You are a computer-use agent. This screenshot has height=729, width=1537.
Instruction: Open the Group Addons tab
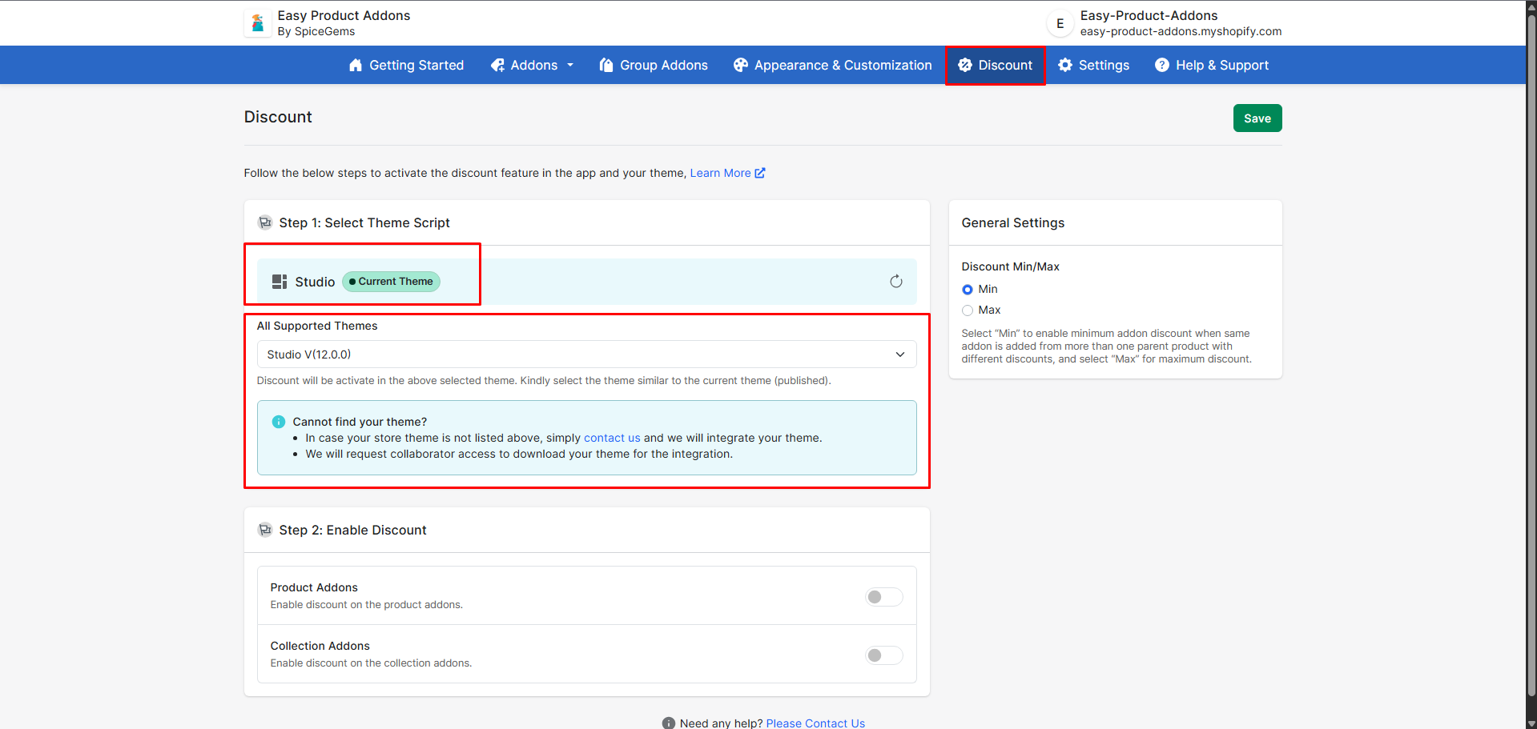[x=654, y=66]
